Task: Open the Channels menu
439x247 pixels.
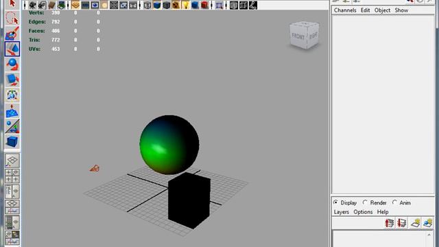Action: point(345,10)
